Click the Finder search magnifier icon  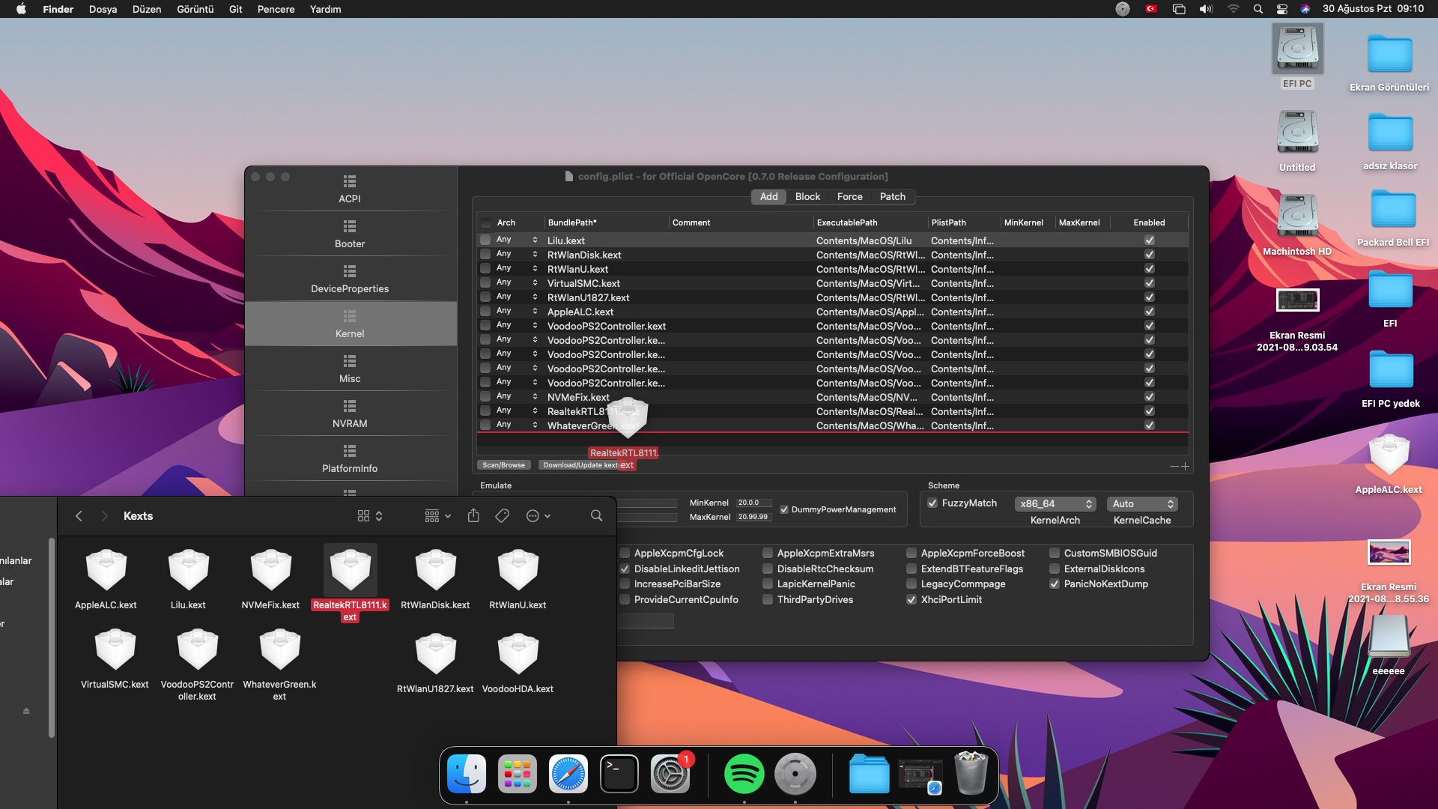coord(596,516)
